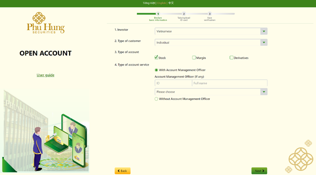Click the Phu Hung Securities logo
Image resolution: width=316 pixels, height=175 pixels.
pos(45,23)
